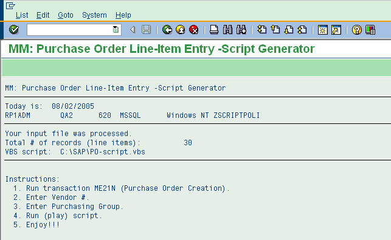Click the yellow Exit arrow icon
Image resolution: width=391 pixels, height=240 pixels.
[180, 30]
